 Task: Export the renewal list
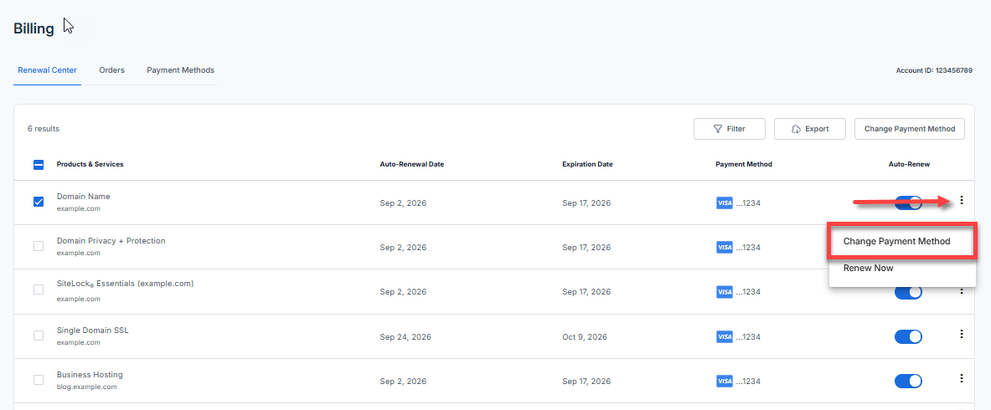point(809,129)
